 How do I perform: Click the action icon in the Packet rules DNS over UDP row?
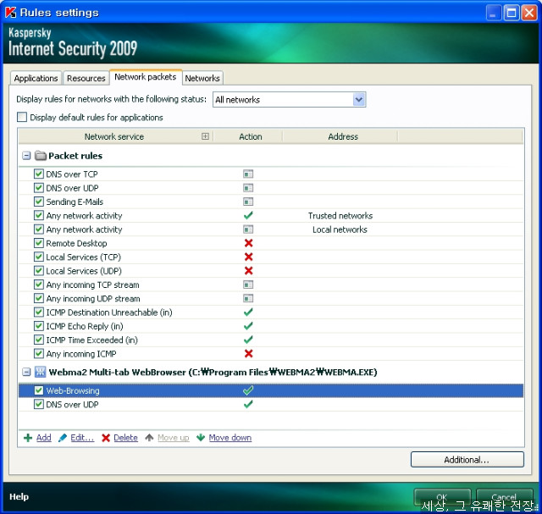click(x=248, y=188)
